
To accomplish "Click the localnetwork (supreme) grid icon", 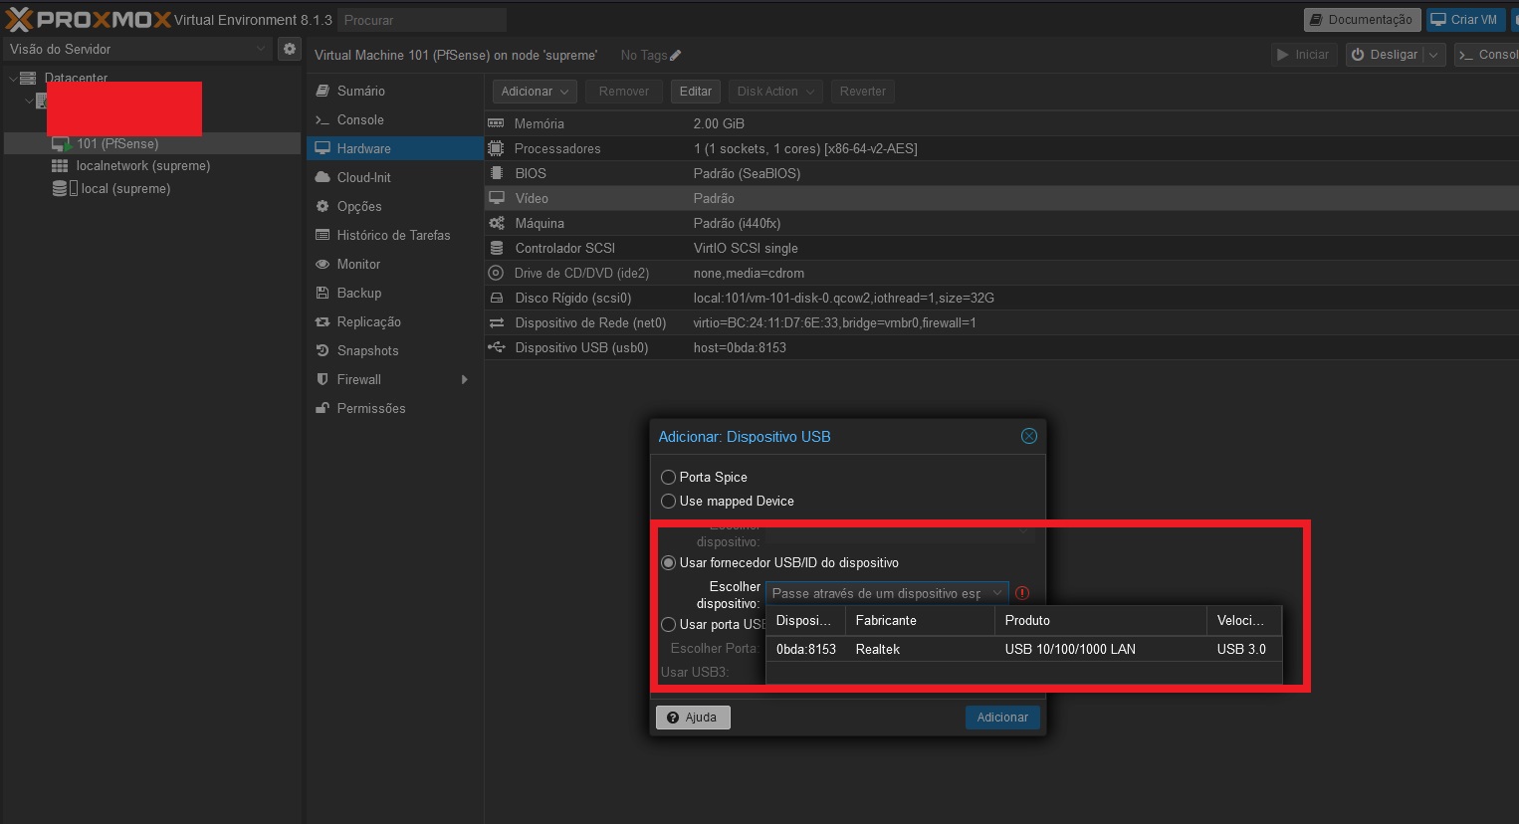I will pos(60,166).
